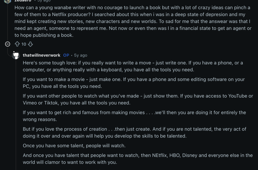Open the zedaero username link
The height and width of the screenshot is (170, 258).
(x=23, y=1)
